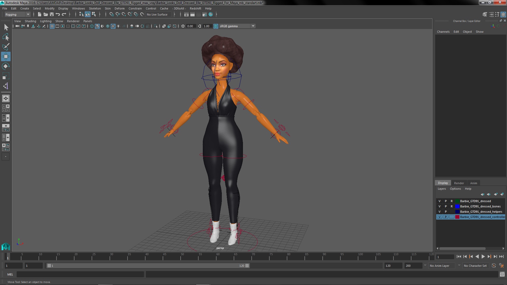Click the single perspective layout icon
Screen dimensions: 507x285
(6, 98)
